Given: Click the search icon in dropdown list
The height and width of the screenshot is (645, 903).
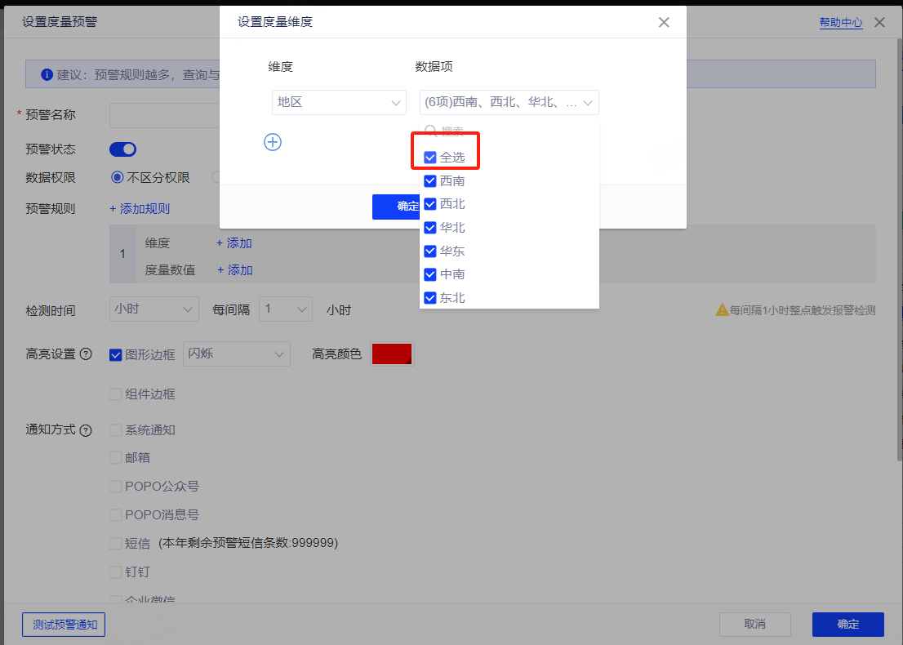Looking at the screenshot, I should point(430,131).
